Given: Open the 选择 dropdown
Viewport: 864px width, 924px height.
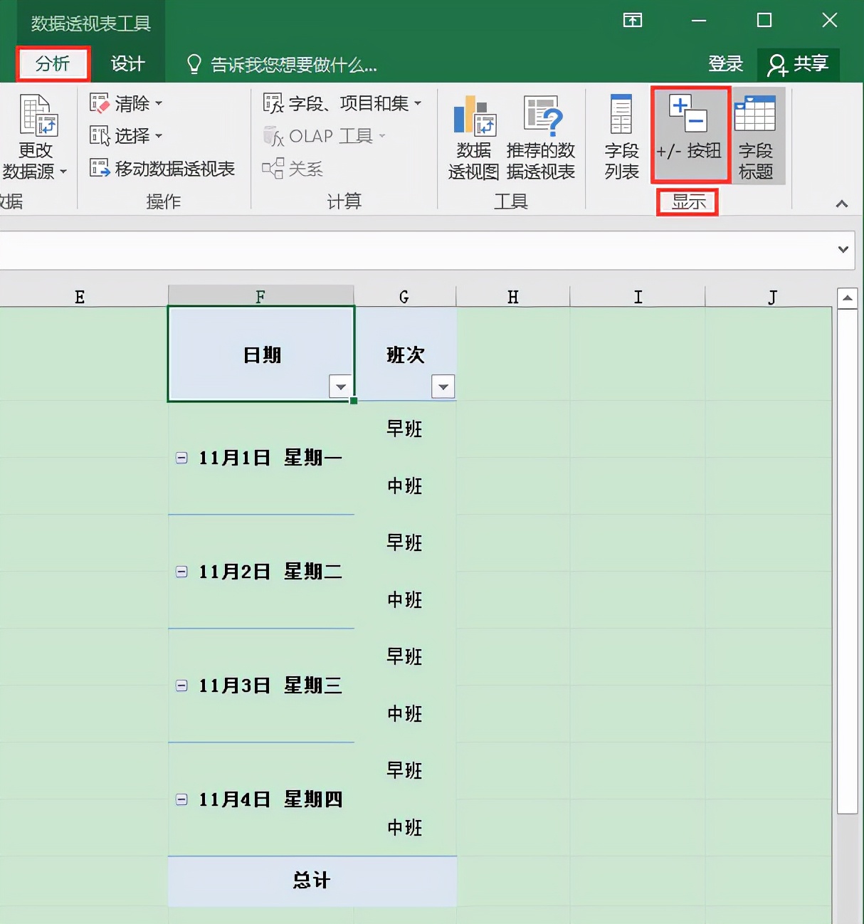Looking at the screenshot, I should pos(127,135).
